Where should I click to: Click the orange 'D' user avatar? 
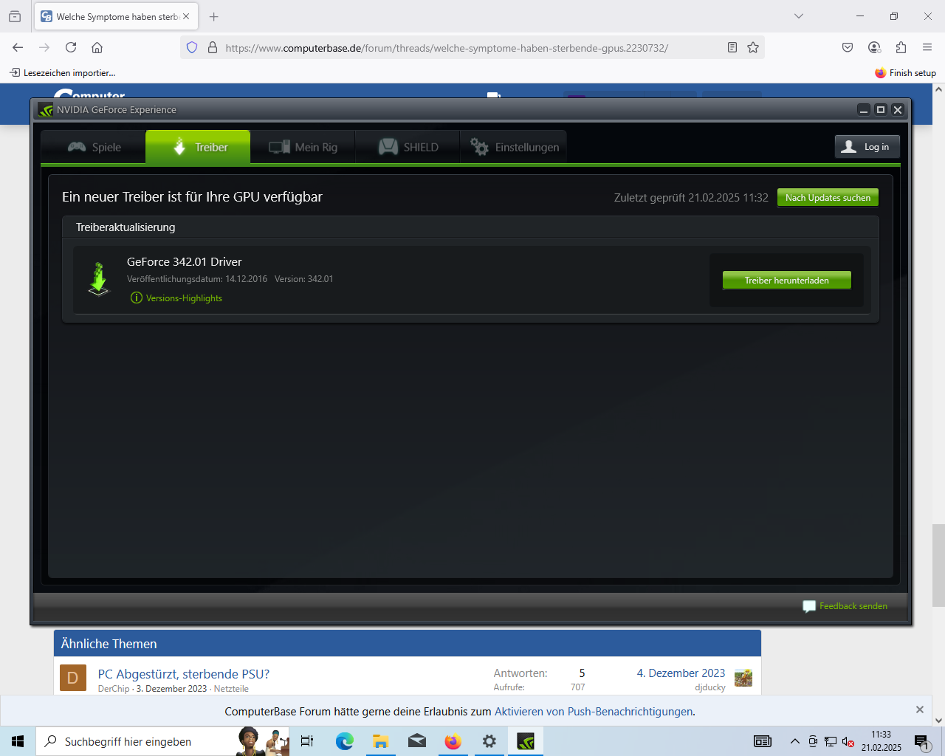73,678
